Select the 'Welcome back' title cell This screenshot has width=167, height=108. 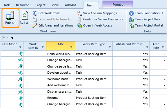coord(60,79)
